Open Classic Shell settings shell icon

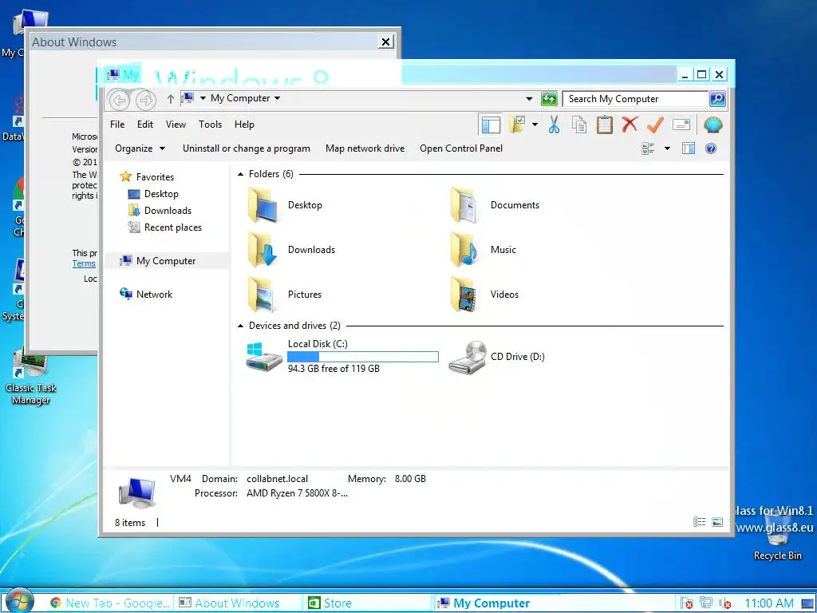pos(712,125)
